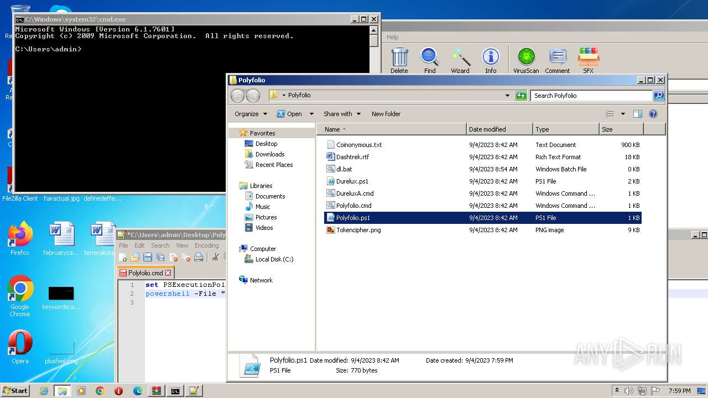The width and height of the screenshot is (708, 398).
Task: Click the SFX icon in WinRAR
Action: 588,60
